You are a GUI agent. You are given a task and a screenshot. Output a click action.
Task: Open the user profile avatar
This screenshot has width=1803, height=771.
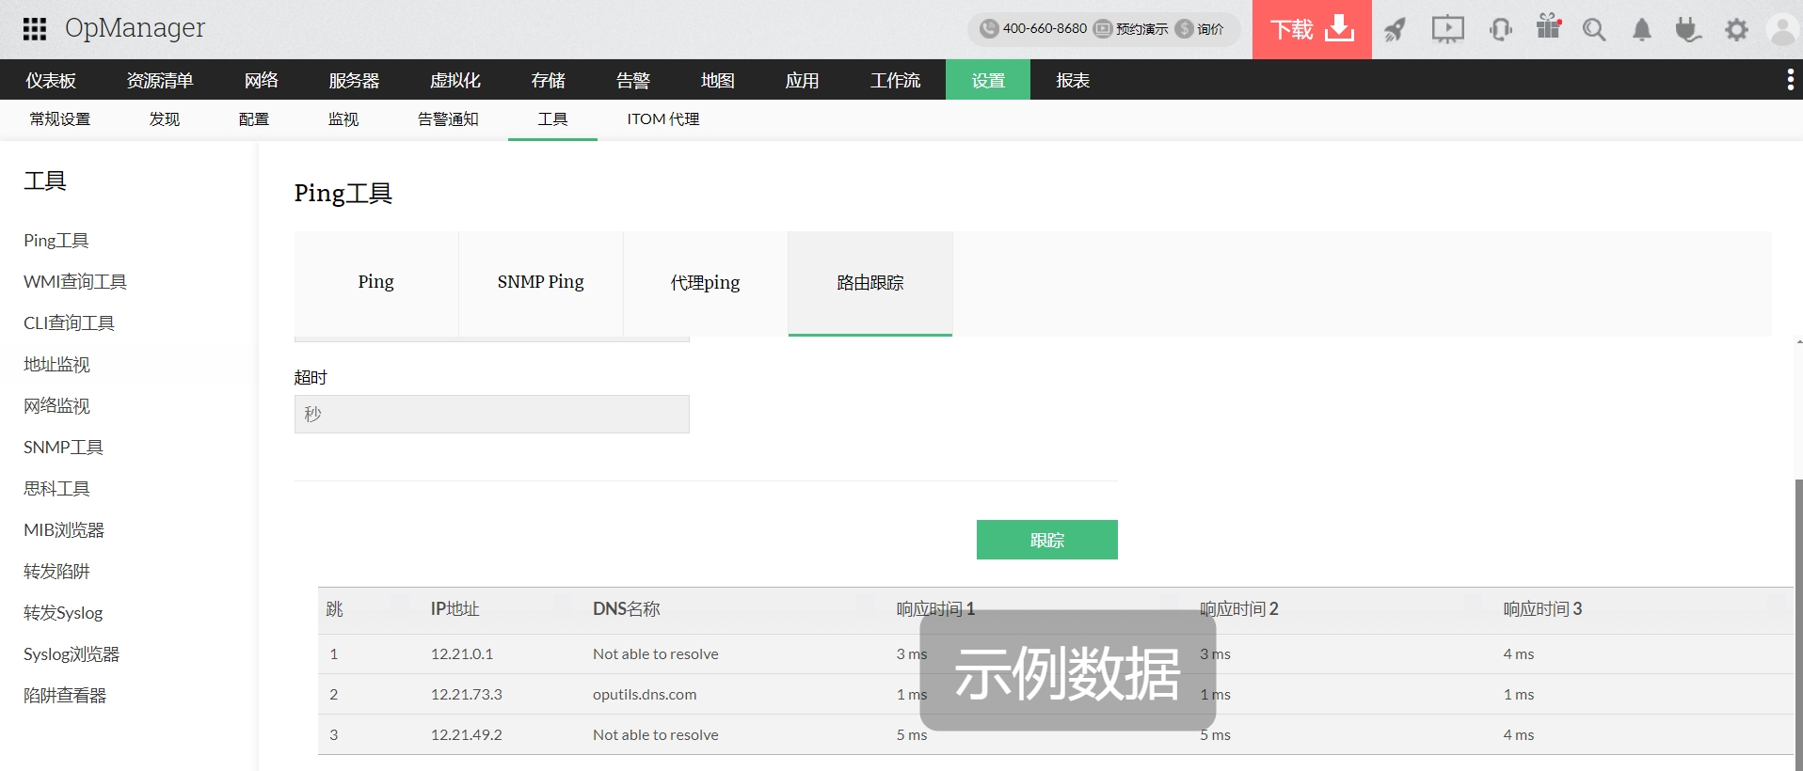pyautogui.click(x=1782, y=30)
